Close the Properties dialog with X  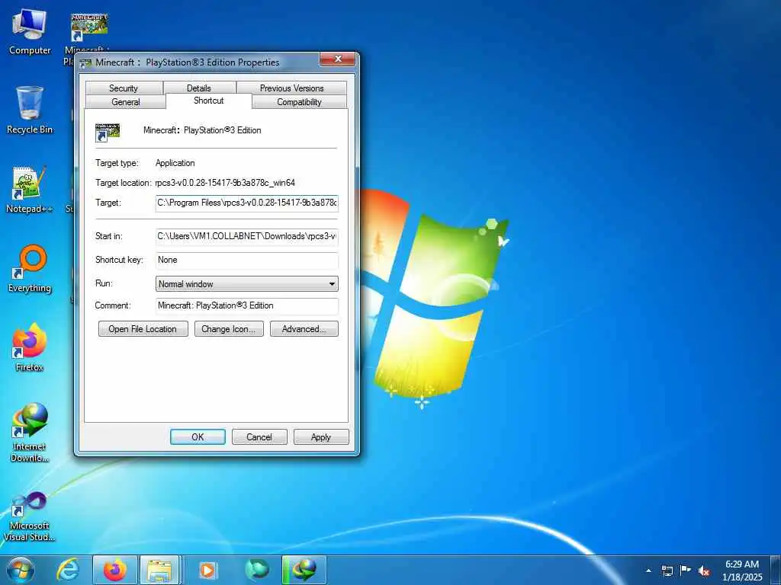coord(338,59)
